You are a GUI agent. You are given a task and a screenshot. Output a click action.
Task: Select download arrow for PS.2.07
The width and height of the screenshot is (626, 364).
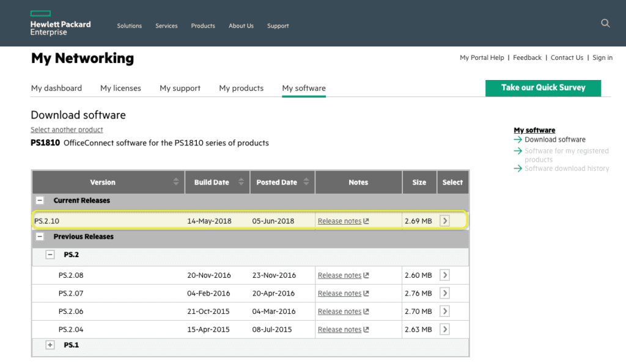(444, 293)
